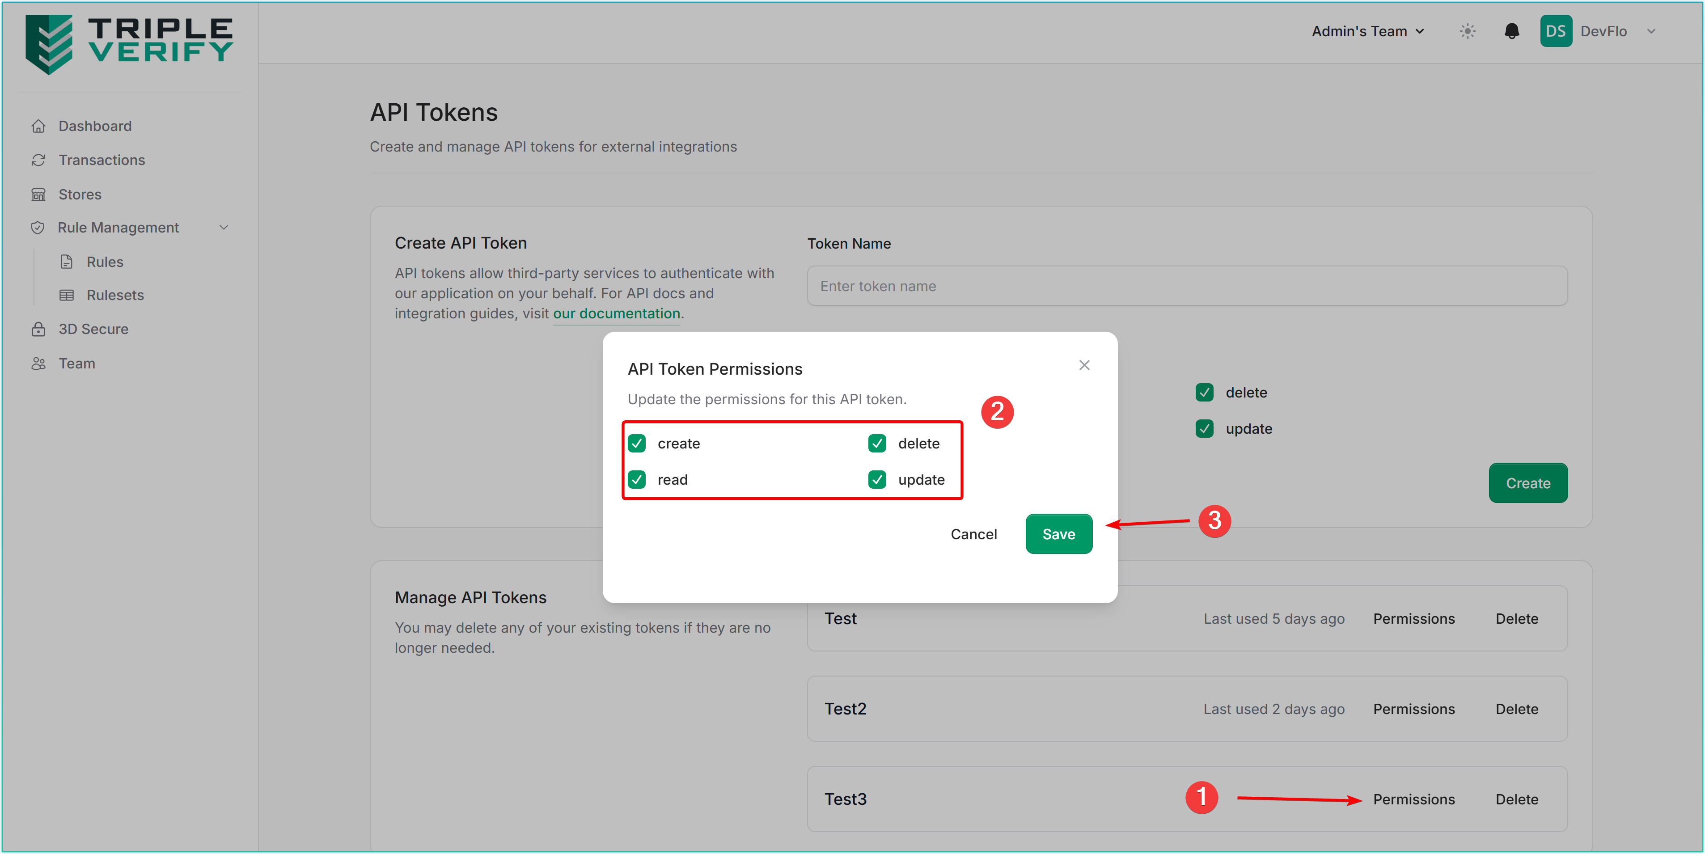Toggle the delete checkbox in dialog
The image size is (1705, 854).
coord(877,444)
